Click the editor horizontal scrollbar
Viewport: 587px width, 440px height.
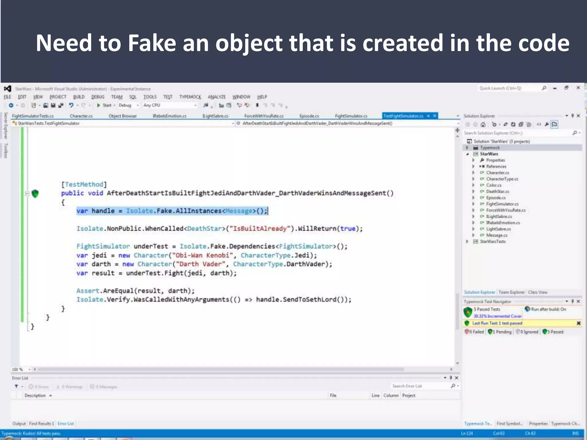[221, 370]
